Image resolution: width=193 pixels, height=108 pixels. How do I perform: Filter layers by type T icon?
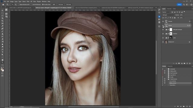point(177,12)
